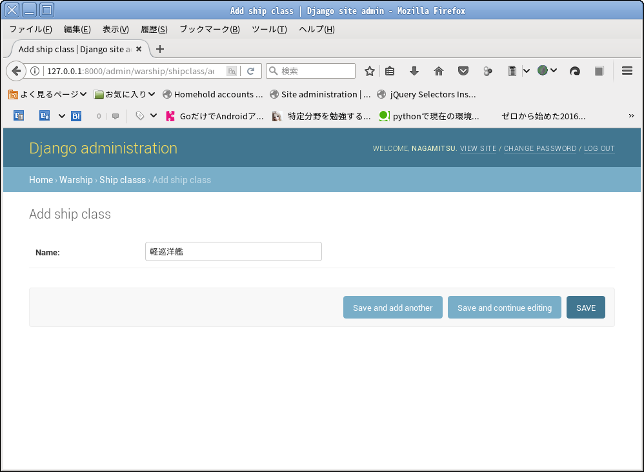Image resolution: width=644 pixels, height=472 pixels.
Task: Bookmark this page with the star icon
Action: tap(370, 71)
